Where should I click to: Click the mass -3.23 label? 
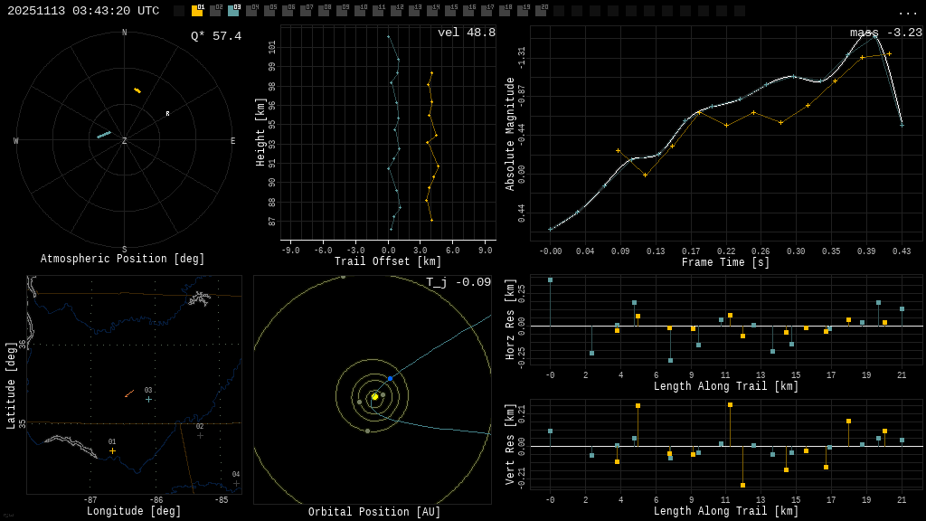(x=885, y=33)
